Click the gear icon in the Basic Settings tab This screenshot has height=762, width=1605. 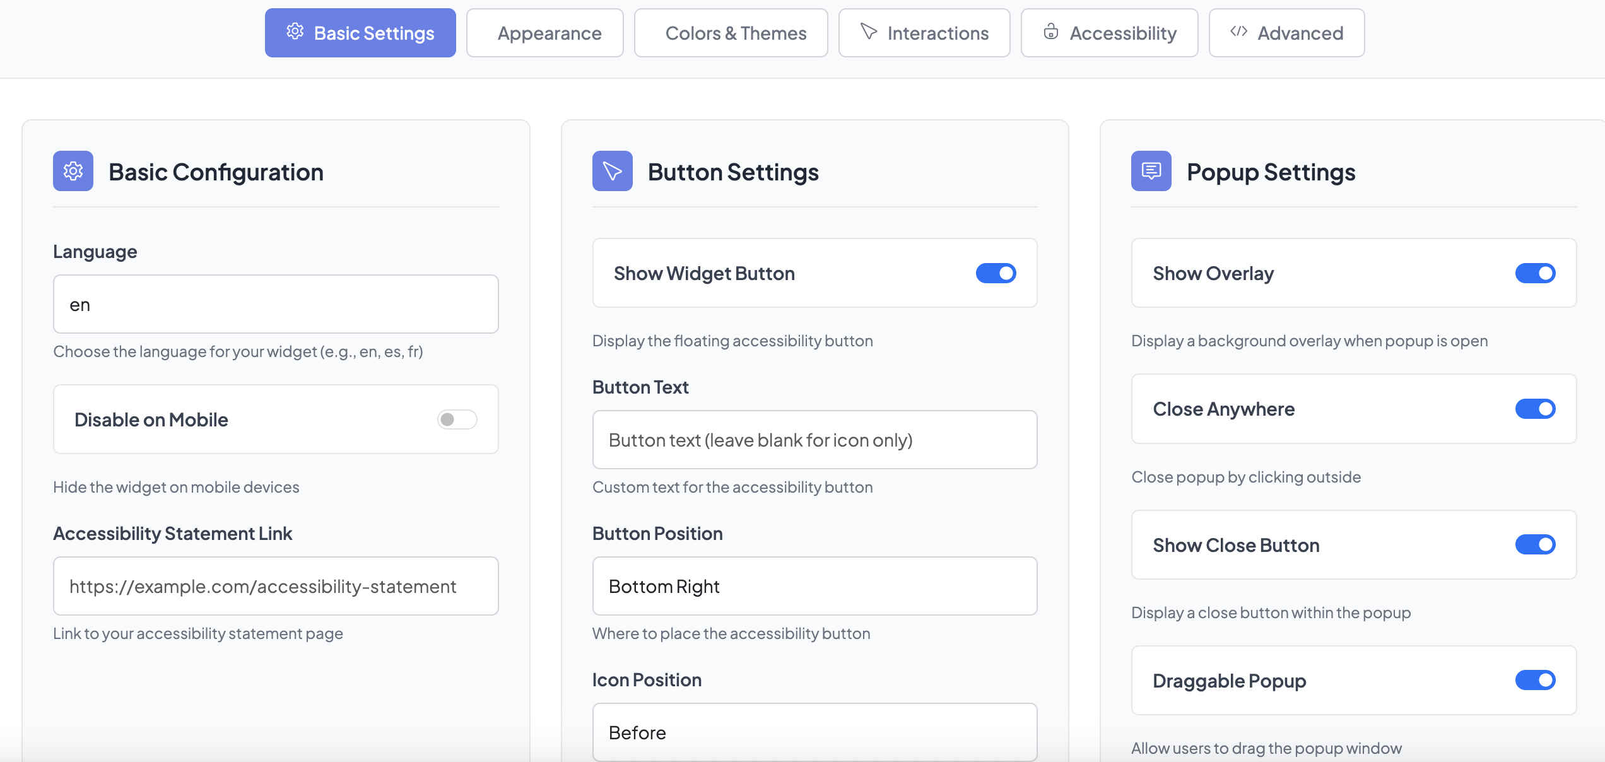click(x=295, y=32)
